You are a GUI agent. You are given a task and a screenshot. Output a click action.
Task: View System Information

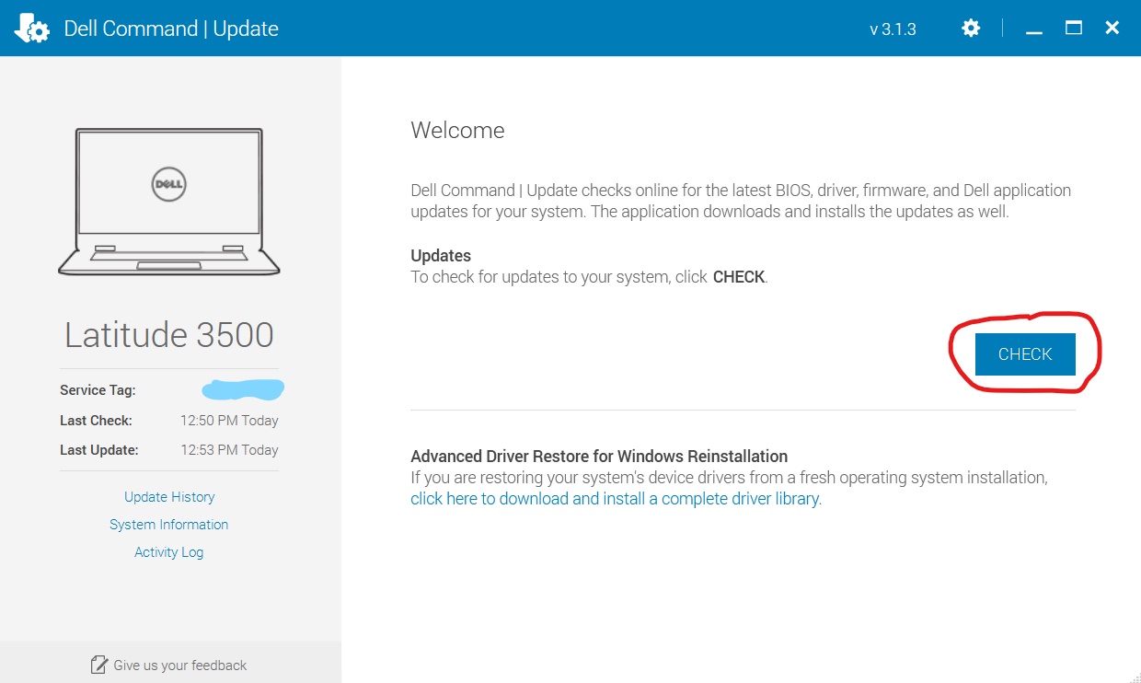(169, 524)
